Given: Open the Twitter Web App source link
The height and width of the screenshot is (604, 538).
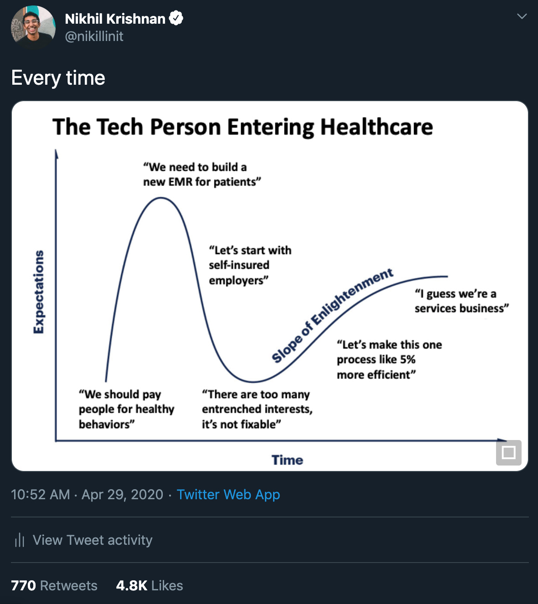Looking at the screenshot, I should point(228,494).
